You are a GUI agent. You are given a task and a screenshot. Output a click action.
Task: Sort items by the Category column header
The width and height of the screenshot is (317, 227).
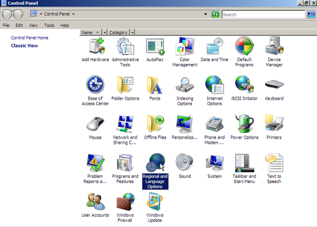click(x=118, y=32)
